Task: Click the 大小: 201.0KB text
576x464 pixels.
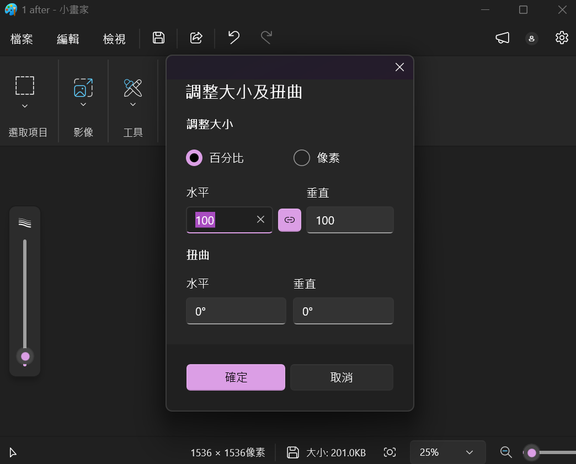Action: 336,452
